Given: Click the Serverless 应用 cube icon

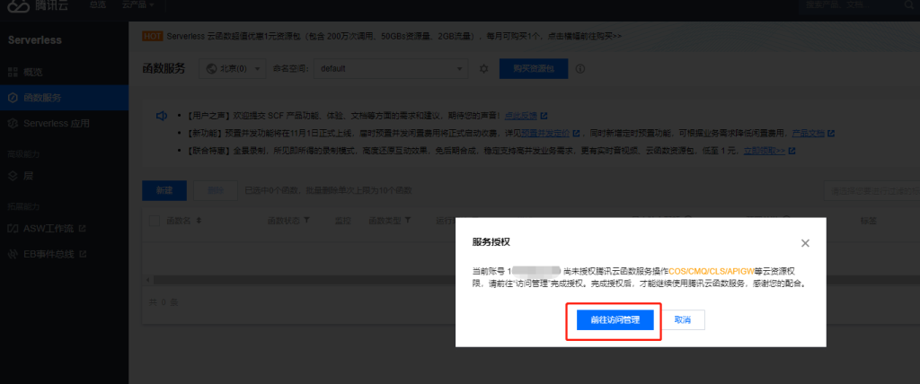Looking at the screenshot, I should (13, 124).
